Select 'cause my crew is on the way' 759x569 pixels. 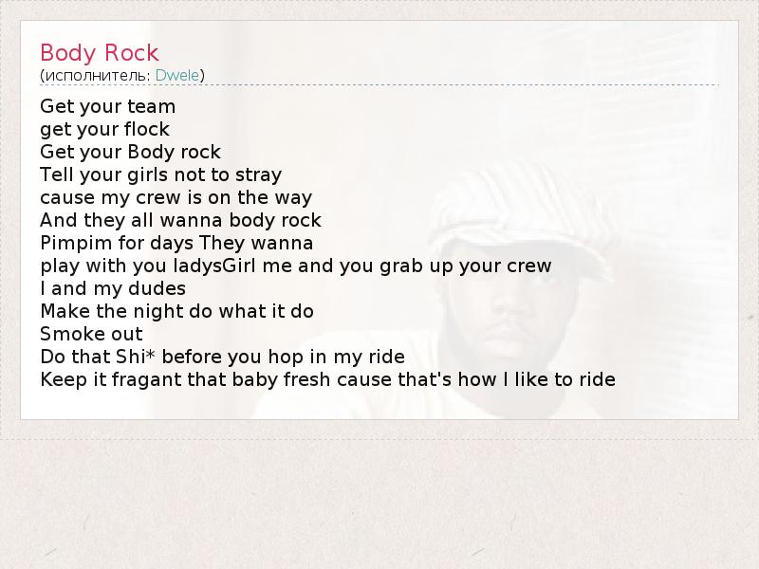[176, 197]
